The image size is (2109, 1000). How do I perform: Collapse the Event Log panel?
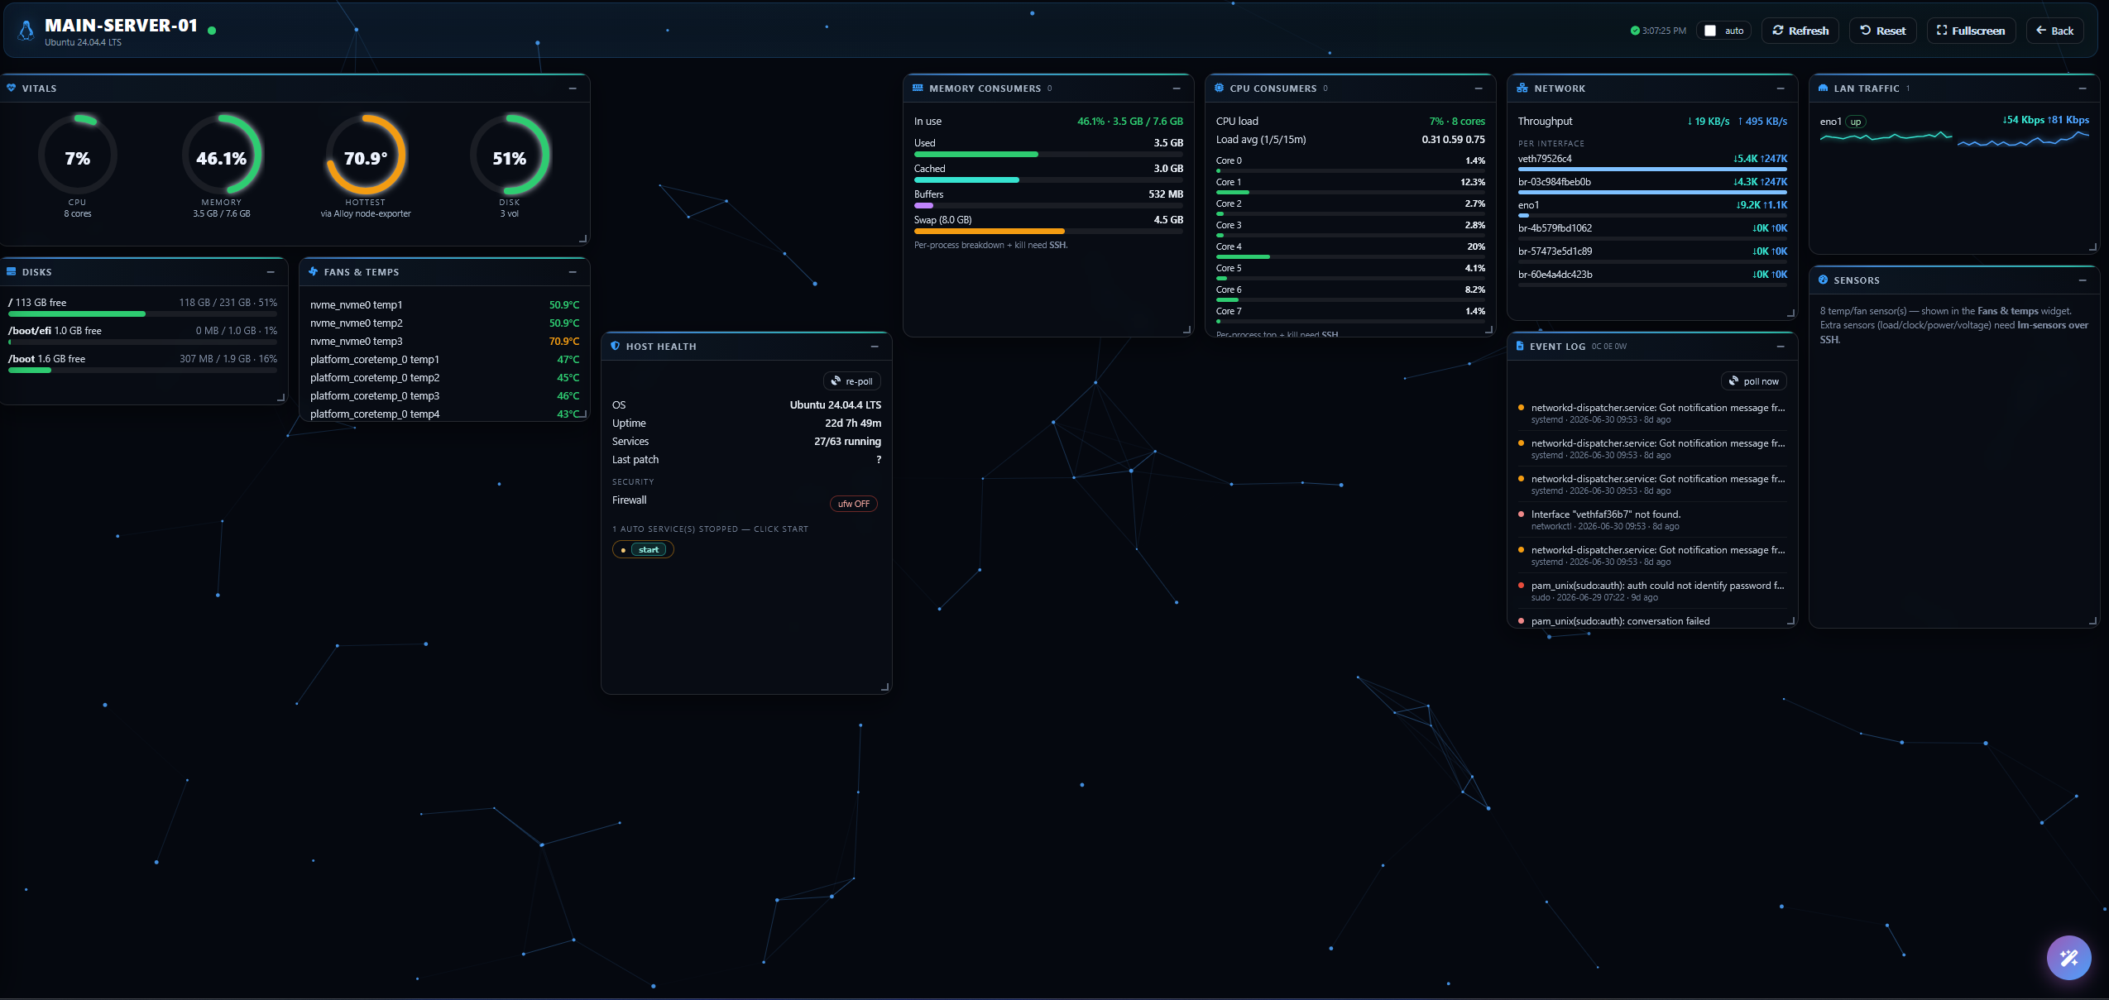[x=1781, y=347]
